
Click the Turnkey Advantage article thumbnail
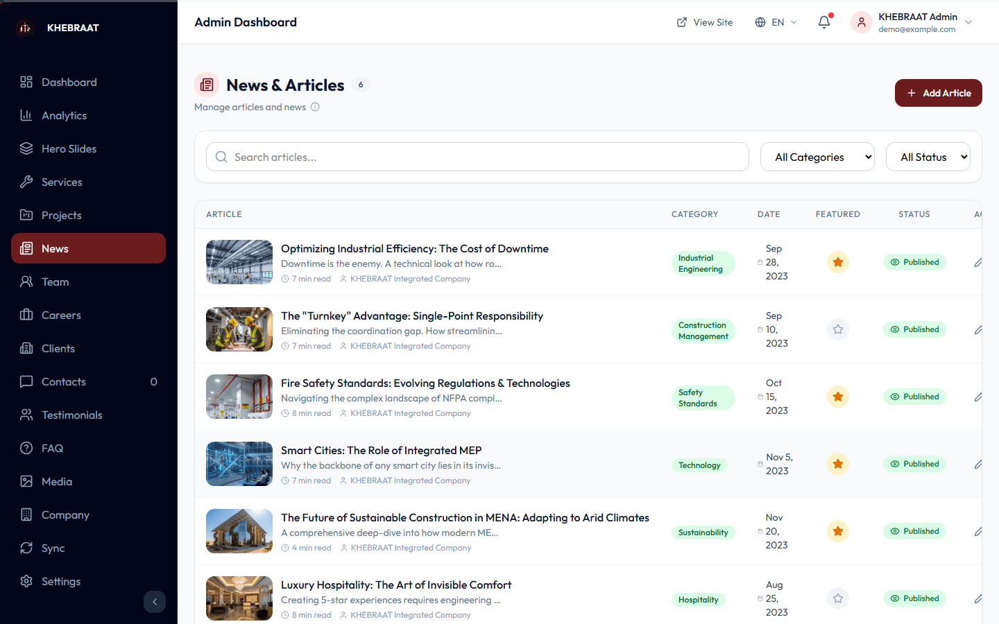tap(239, 329)
